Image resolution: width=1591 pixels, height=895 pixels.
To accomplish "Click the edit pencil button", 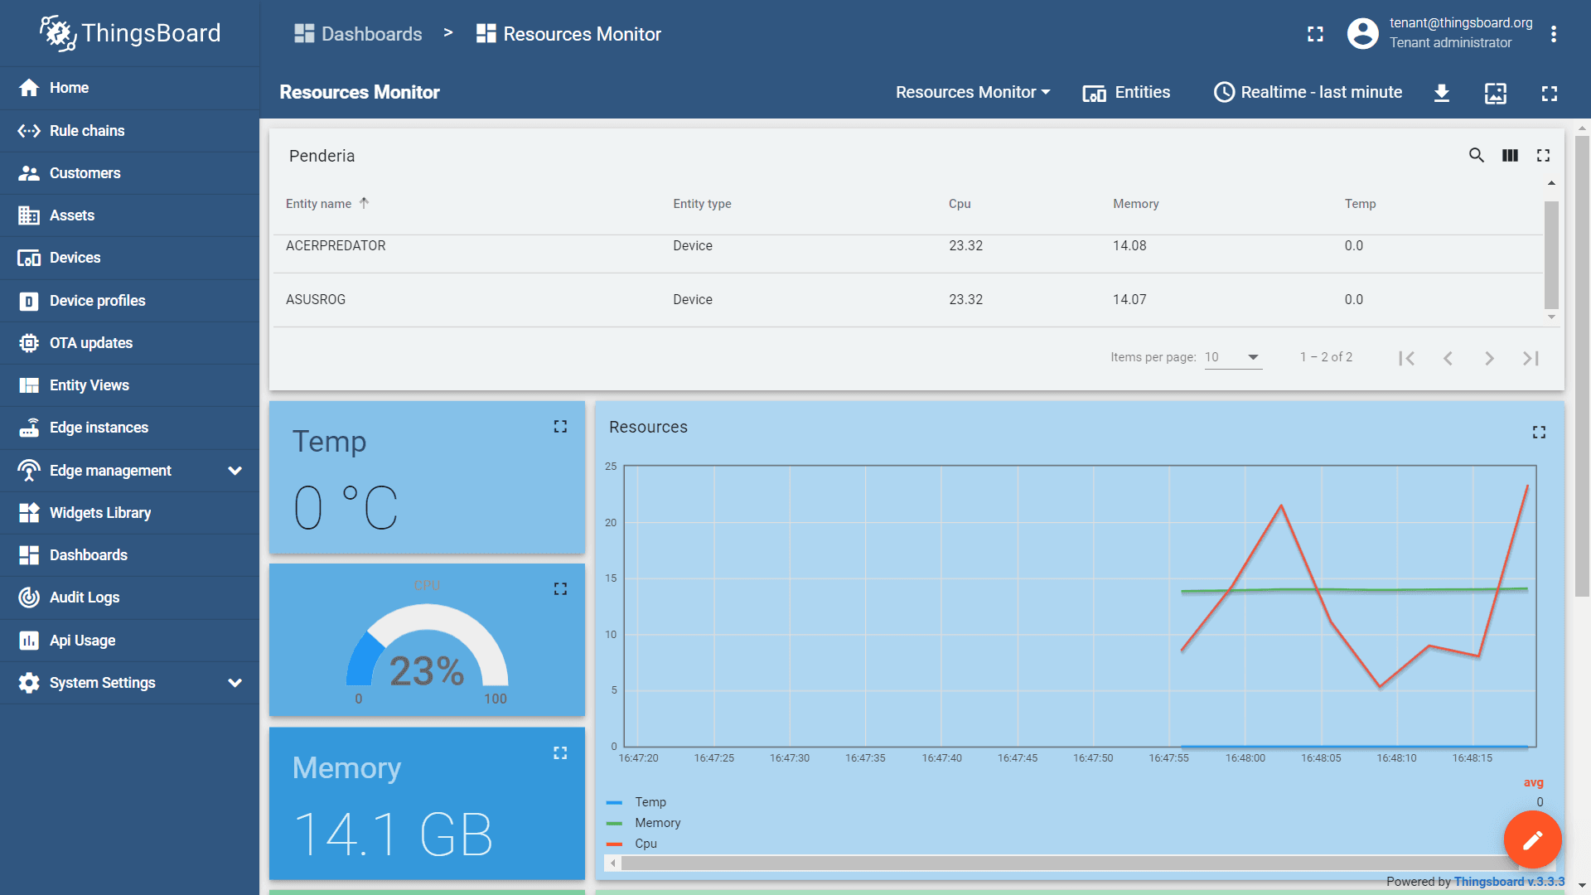I will pyautogui.click(x=1531, y=839).
